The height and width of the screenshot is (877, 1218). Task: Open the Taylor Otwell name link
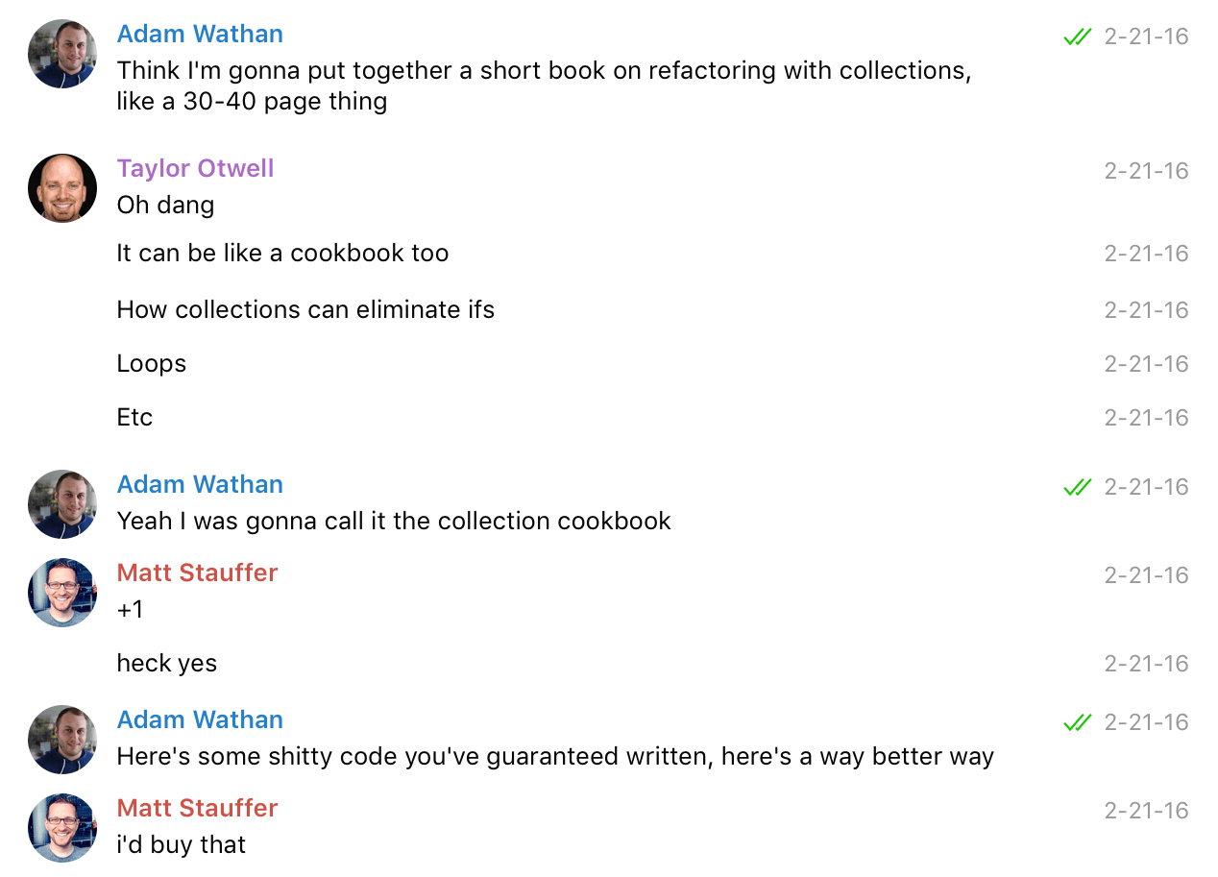pos(196,168)
